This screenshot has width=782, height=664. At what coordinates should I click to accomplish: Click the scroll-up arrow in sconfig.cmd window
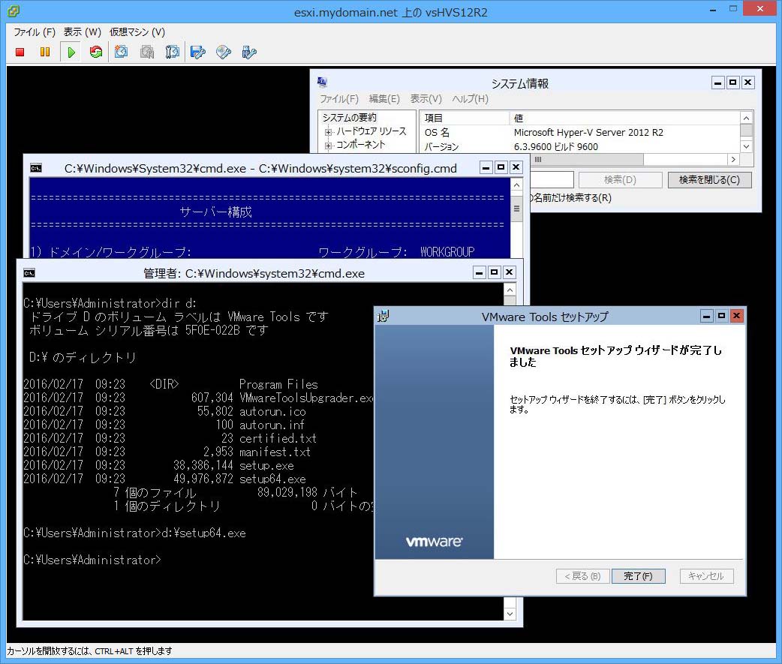pyautogui.click(x=516, y=185)
